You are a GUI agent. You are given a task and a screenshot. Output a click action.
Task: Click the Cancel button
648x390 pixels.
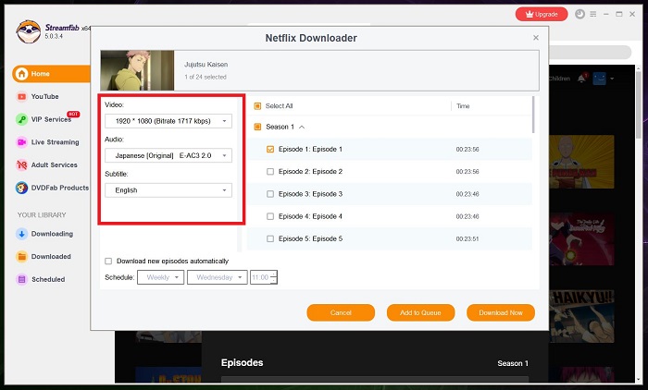pyautogui.click(x=341, y=312)
